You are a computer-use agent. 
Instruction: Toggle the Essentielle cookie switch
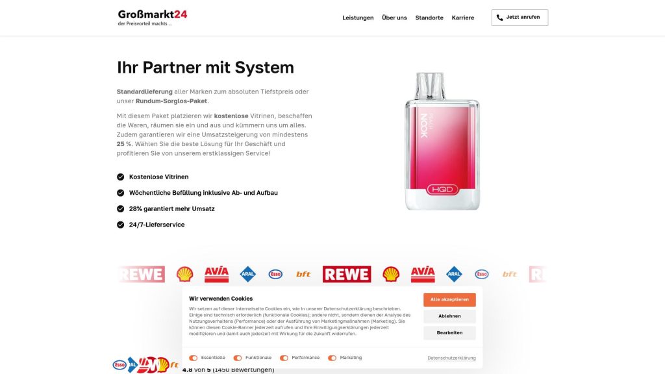tap(194, 358)
